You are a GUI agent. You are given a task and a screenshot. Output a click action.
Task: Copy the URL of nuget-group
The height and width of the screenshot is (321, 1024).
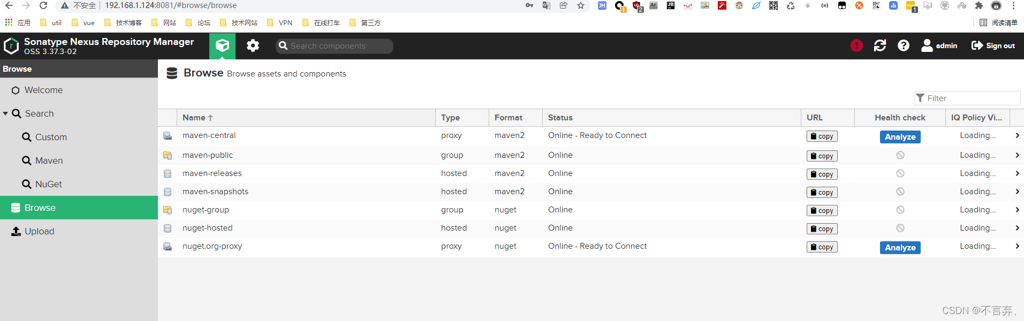[x=822, y=211]
